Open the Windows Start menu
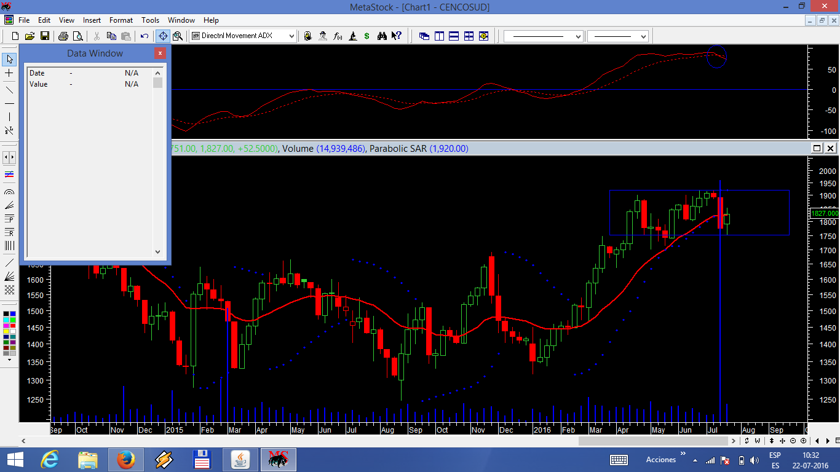The width and height of the screenshot is (840, 472). (15, 460)
